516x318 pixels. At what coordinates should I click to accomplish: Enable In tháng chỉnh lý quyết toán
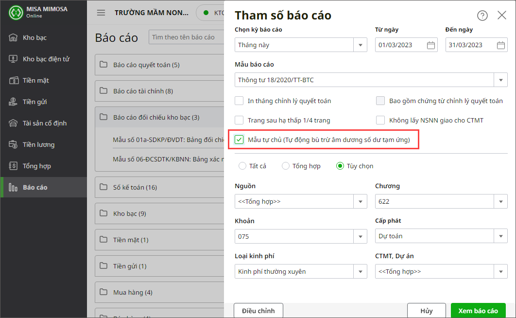pos(239,101)
